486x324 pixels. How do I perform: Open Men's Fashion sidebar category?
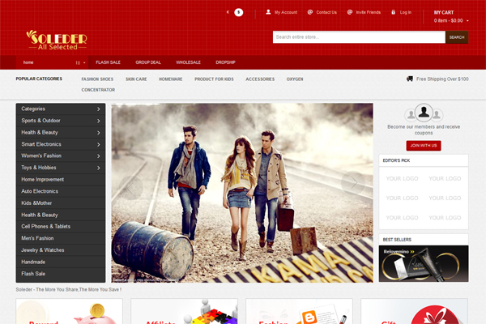coord(61,238)
